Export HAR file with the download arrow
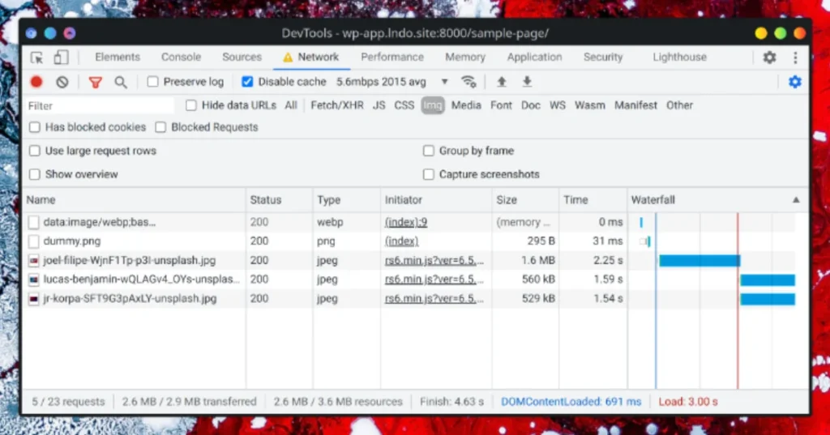830x435 pixels. point(527,82)
